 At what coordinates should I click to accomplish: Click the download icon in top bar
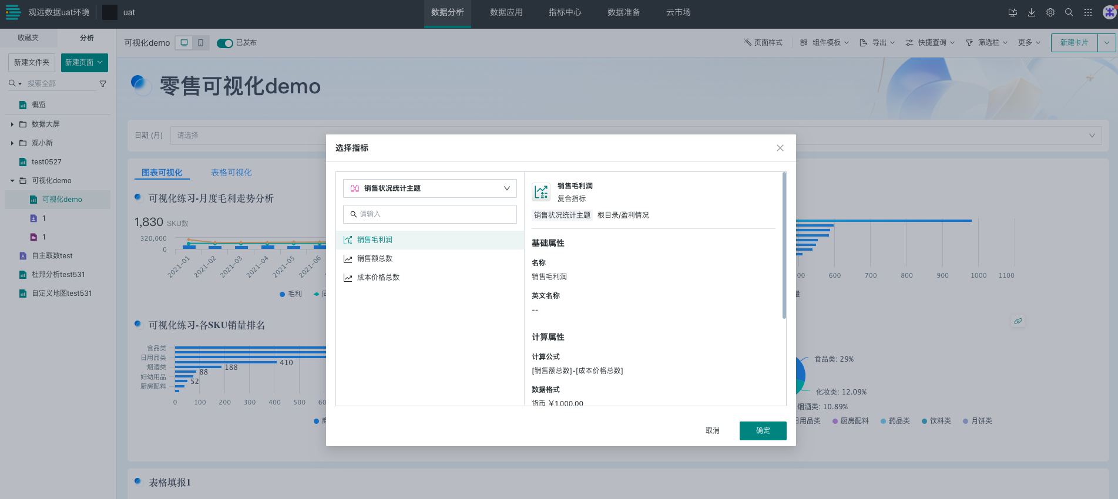point(1031,12)
